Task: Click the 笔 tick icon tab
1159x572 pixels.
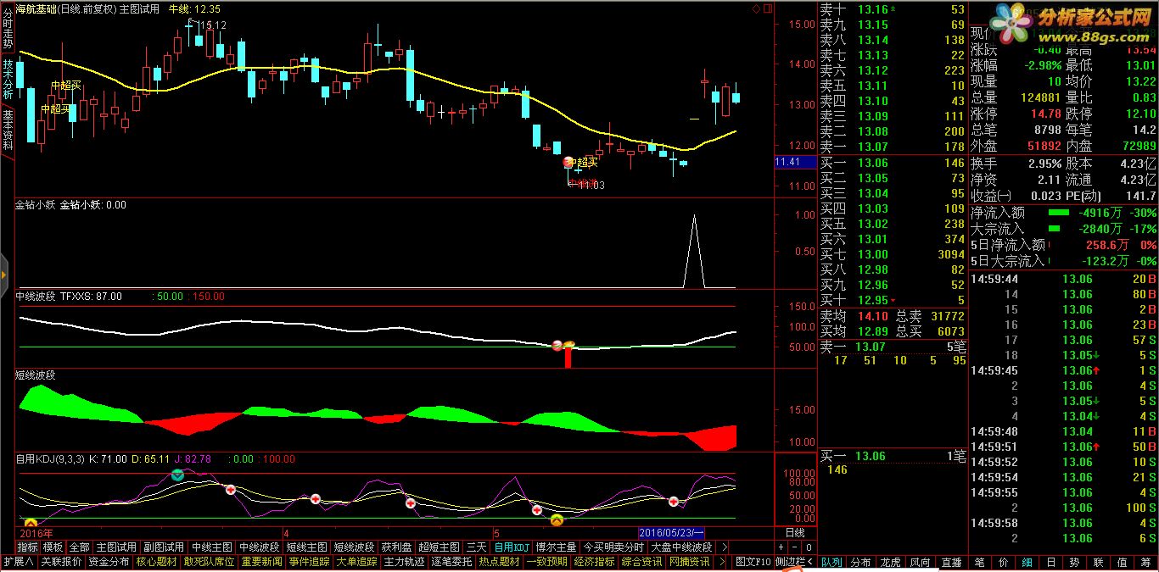Action: pyautogui.click(x=980, y=562)
